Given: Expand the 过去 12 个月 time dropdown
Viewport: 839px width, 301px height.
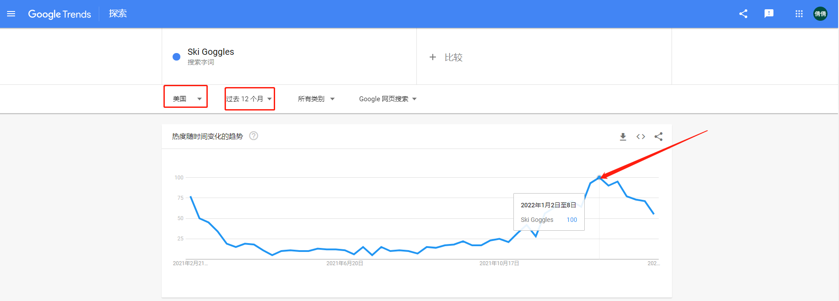Looking at the screenshot, I should tap(249, 99).
